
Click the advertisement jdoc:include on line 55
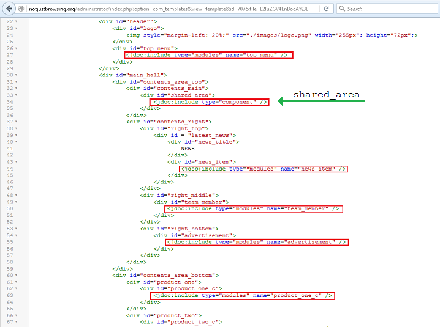point(257,242)
